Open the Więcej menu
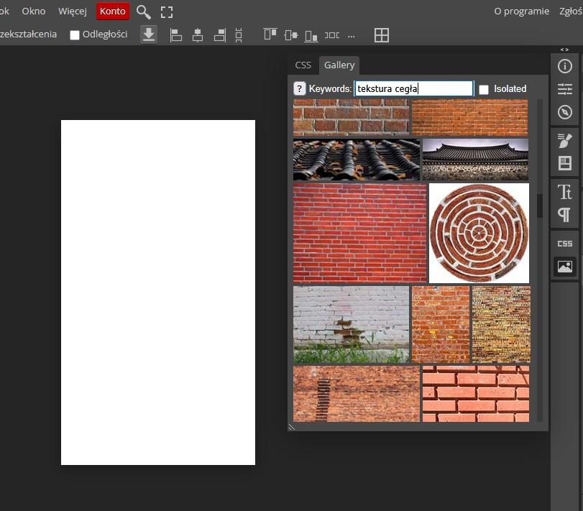Screen dimensions: 583x511 (73, 11)
